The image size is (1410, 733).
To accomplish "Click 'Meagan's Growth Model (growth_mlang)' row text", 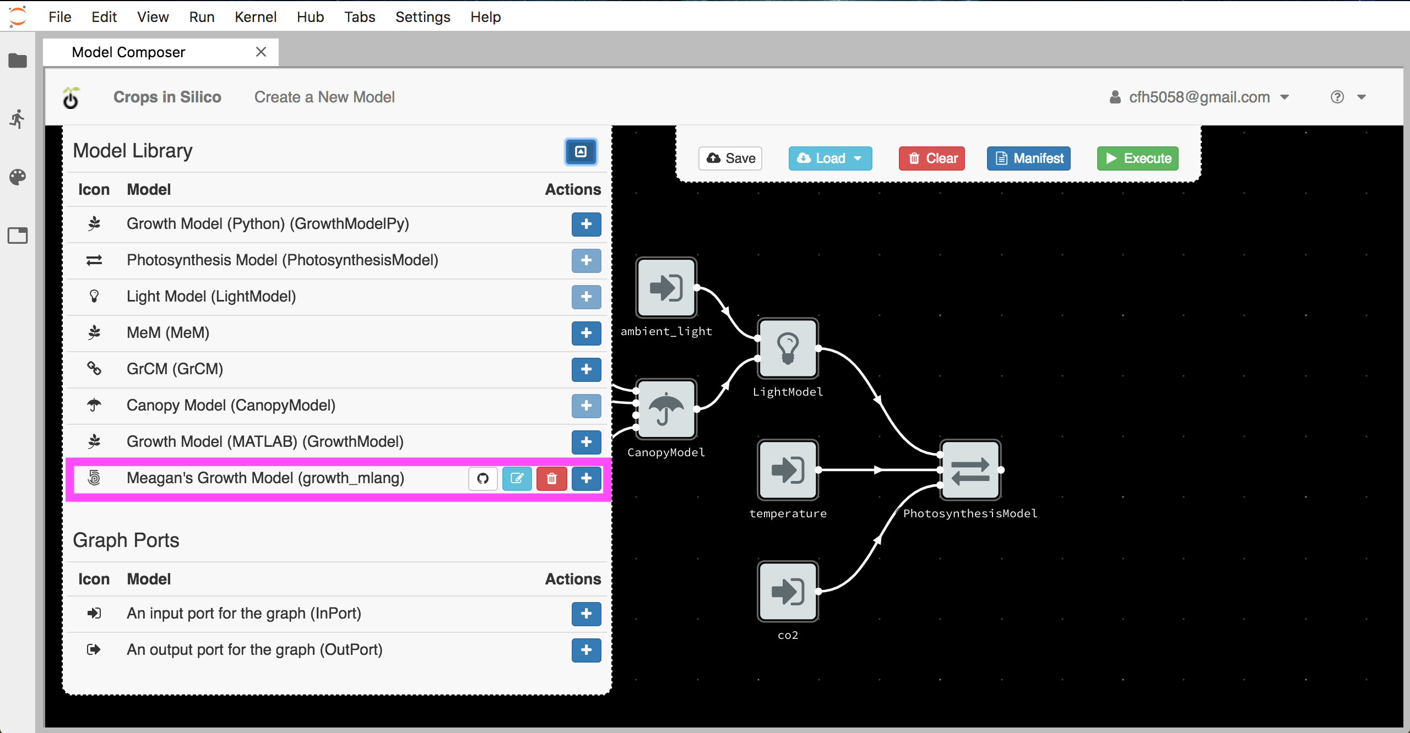I will coord(265,478).
